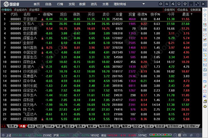The width and height of the screenshot is (208, 138).
Task: Open the 自选 menu in top bar
Action: click(x=48, y=4)
